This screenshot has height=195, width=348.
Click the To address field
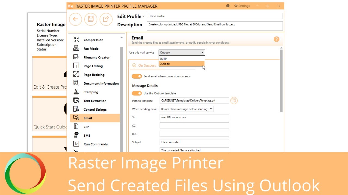click(x=194, y=117)
